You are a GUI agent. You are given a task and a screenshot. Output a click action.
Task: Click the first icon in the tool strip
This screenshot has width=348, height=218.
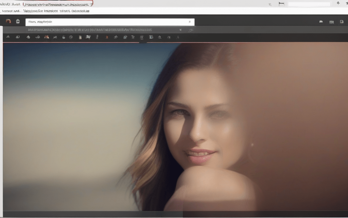coord(8,37)
